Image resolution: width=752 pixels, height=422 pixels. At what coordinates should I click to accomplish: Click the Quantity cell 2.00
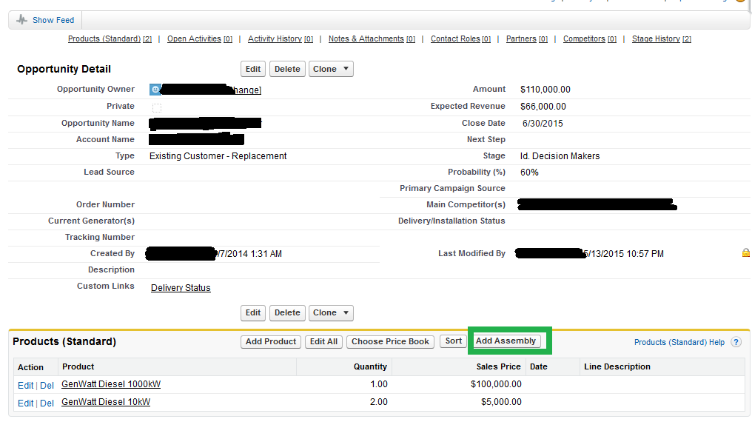(378, 402)
